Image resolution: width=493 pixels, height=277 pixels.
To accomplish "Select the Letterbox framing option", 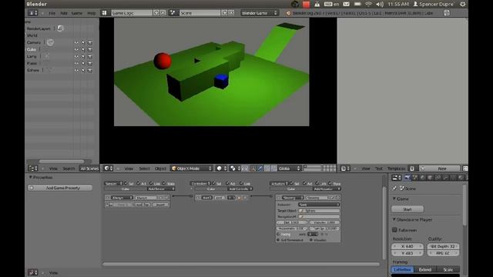I will tap(402, 269).
